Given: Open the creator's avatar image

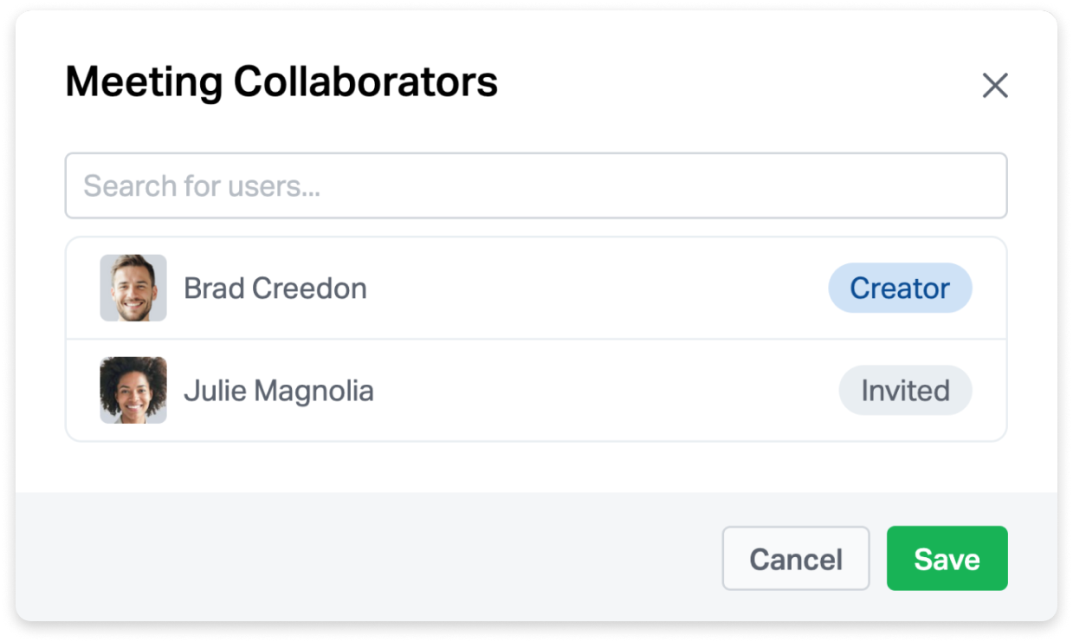Looking at the screenshot, I should click(x=133, y=288).
